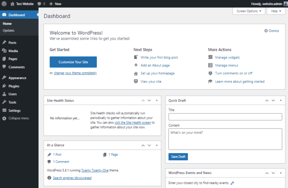Move WordPress Events and News panel up

(x=267, y=173)
